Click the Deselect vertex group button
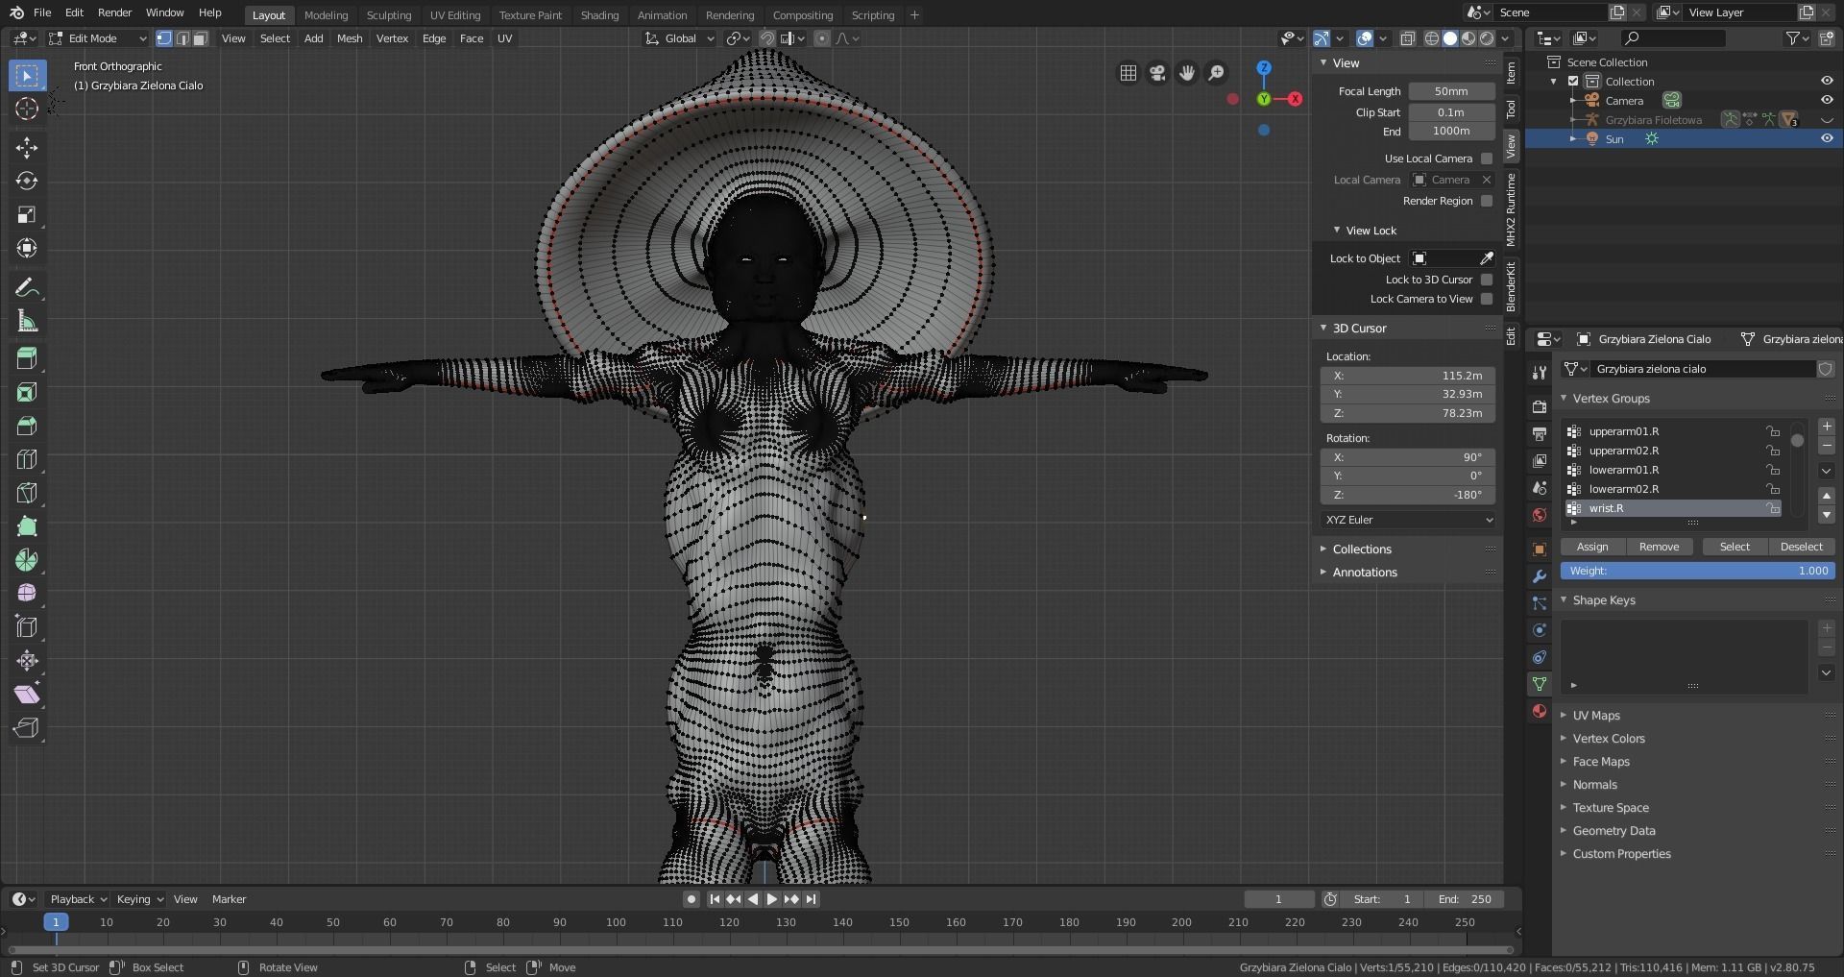The width and height of the screenshot is (1844, 977). pyautogui.click(x=1801, y=547)
